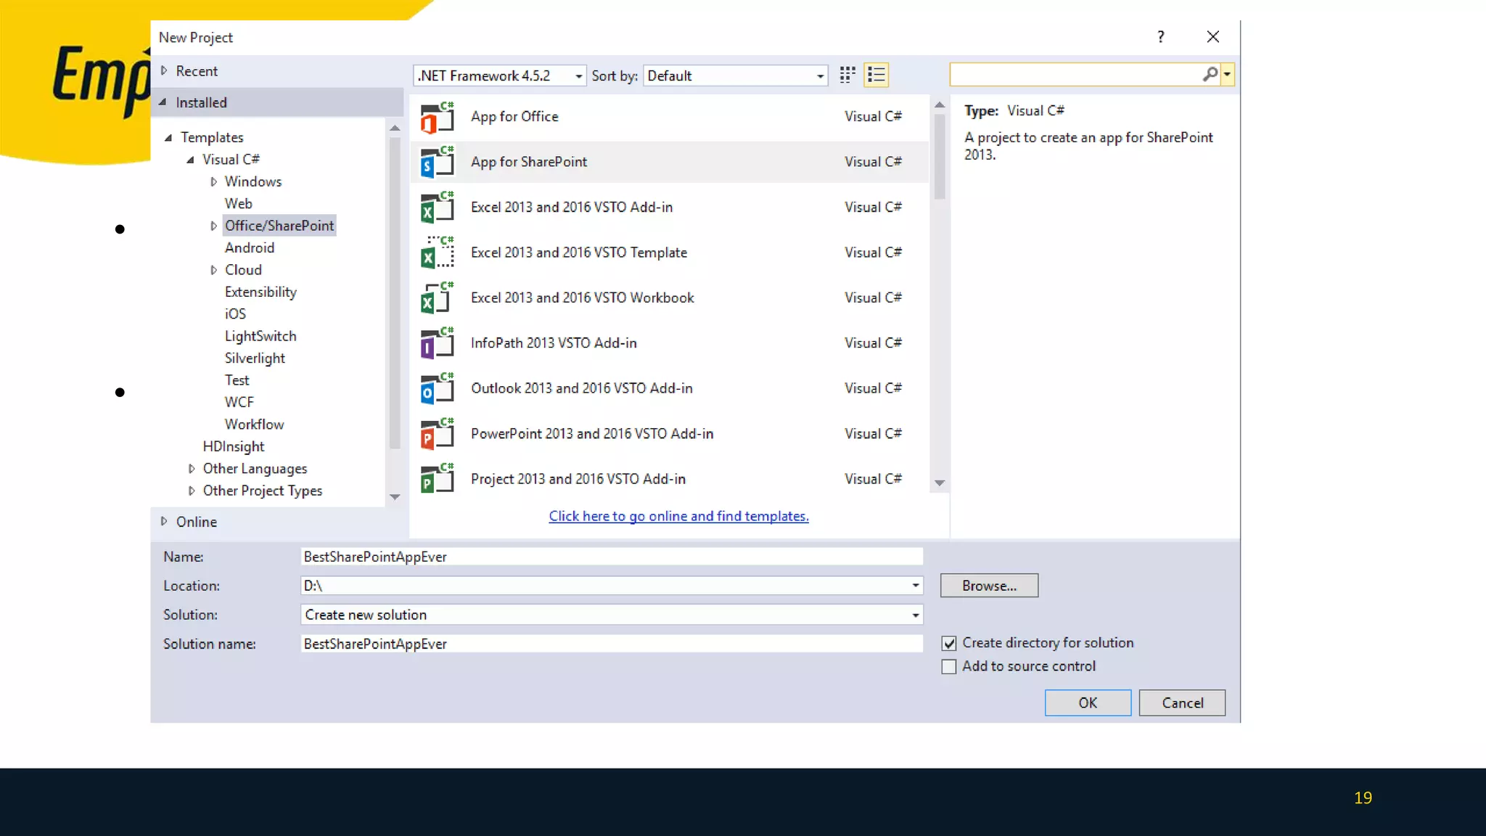Click the Excel VSTO Add-in template icon
1486x836 pixels.
[438, 208]
